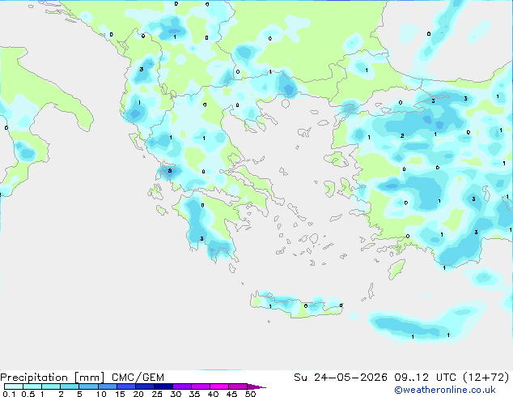This screenshot has width=513, height=397.
Task: Click the legend value label '30'
Action: pyautogui.click(x=176, y=394)
